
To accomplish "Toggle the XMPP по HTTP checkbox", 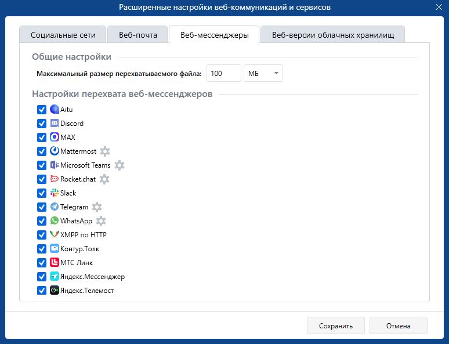I will point(42,235).
